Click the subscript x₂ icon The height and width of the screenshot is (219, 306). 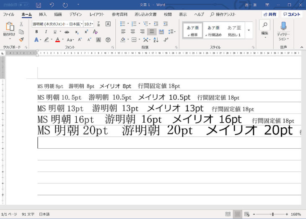[x=77, y=32]
